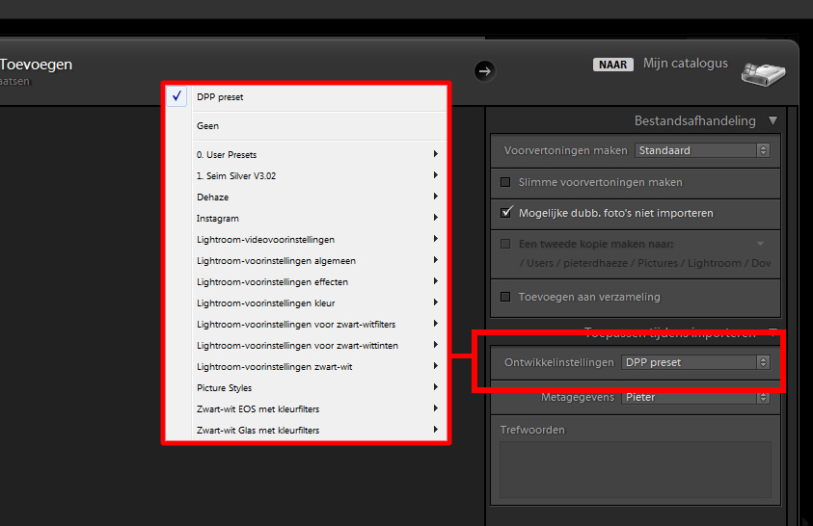Open Lightroom-voorinstellingen zwart-wit submenu
The image size is (813, 526).
coord(307,366)
